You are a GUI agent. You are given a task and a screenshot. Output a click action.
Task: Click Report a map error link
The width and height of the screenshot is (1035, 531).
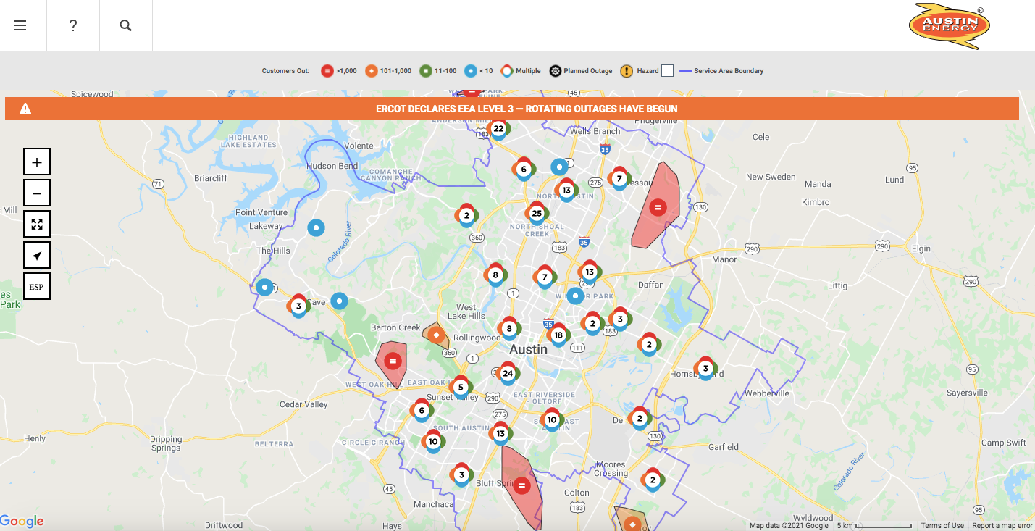tap(1002, 526)
